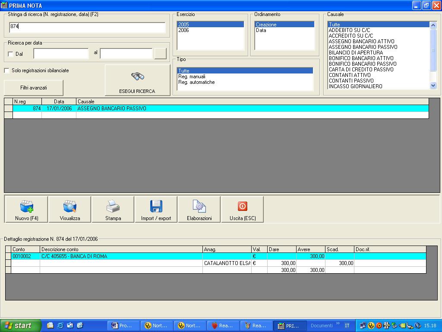
Task: Click the Scad. column header
Action: [x=340, y=249]
